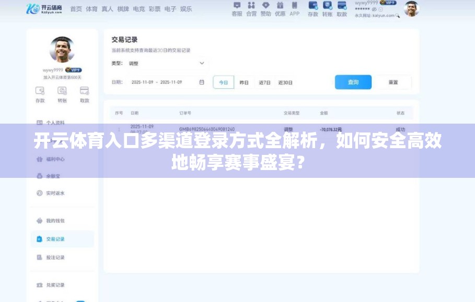Open the calendar icon in date field
The height and width of the screenshot is (302, 475).
[x=201, y=82]
